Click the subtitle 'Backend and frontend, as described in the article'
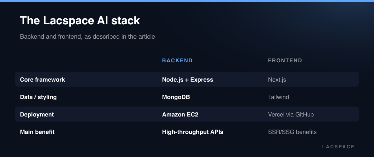 (x=88, y=36)
